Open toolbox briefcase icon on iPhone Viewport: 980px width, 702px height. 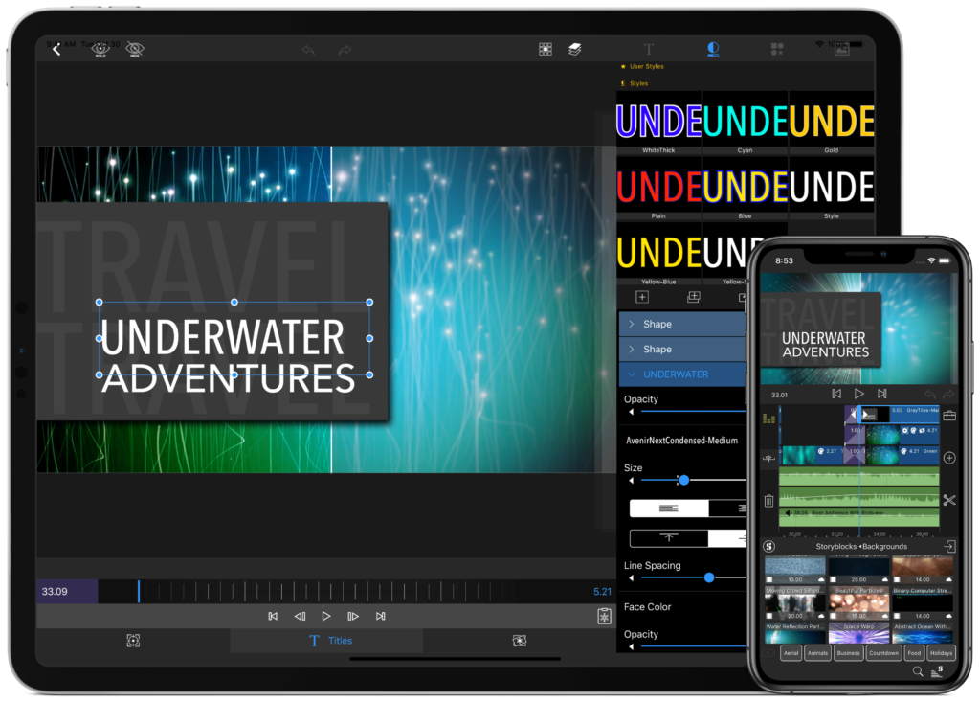(x=949, y=416)
